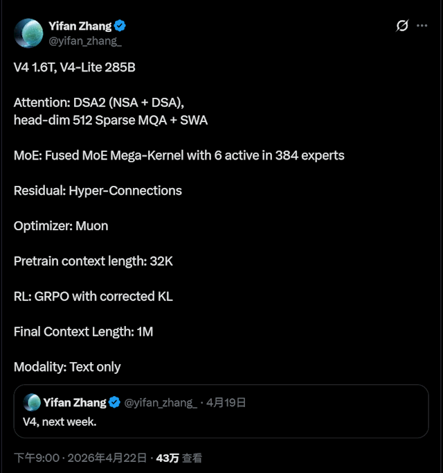
Task: Click the 'Optimizer: Muon' text line
Action: point(61,225)
